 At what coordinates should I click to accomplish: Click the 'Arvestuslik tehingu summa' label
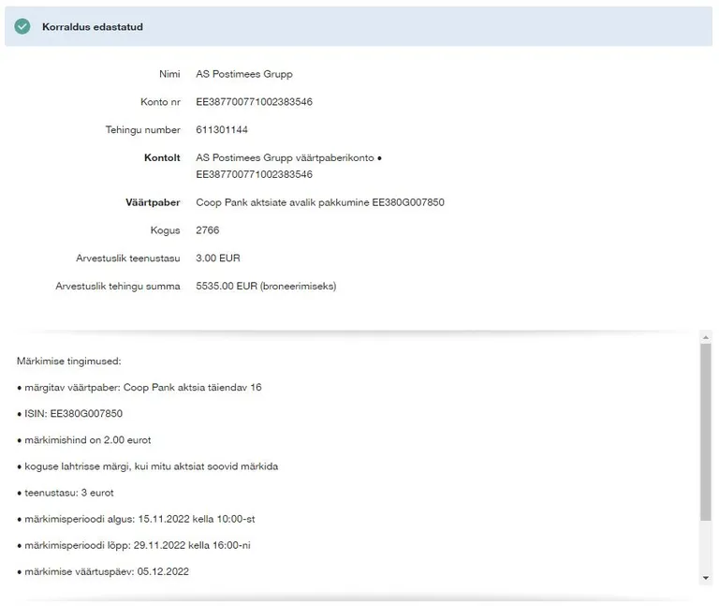[118, 287]
